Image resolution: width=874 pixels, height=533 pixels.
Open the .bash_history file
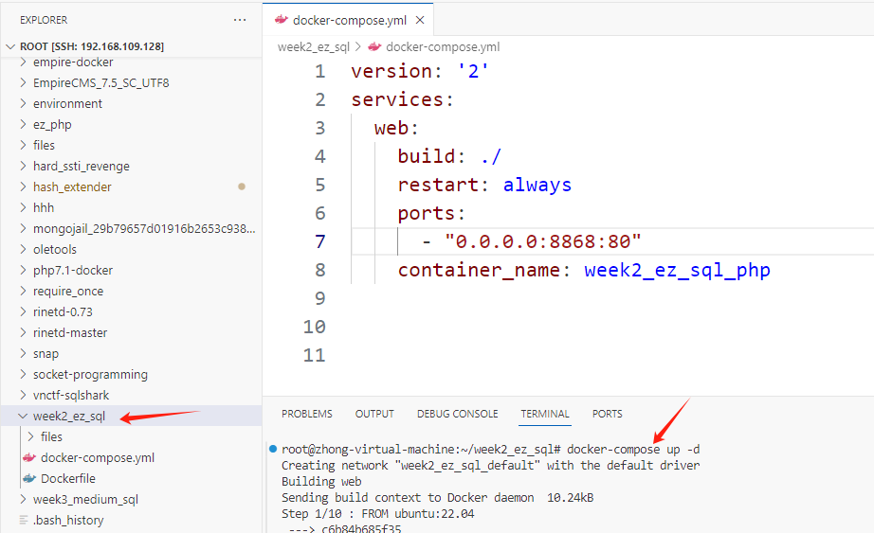68,520
